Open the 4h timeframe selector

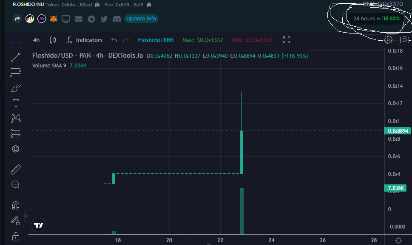point(36,40)
